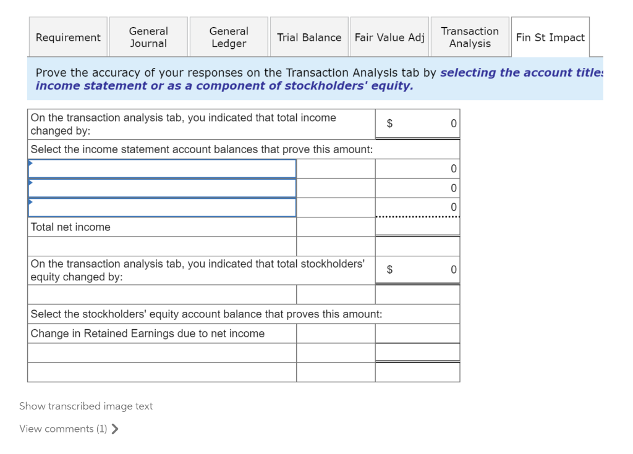This screenshot has width=633, height=454.
Task: Click amount cell beside Total net income
Action: 417,227
